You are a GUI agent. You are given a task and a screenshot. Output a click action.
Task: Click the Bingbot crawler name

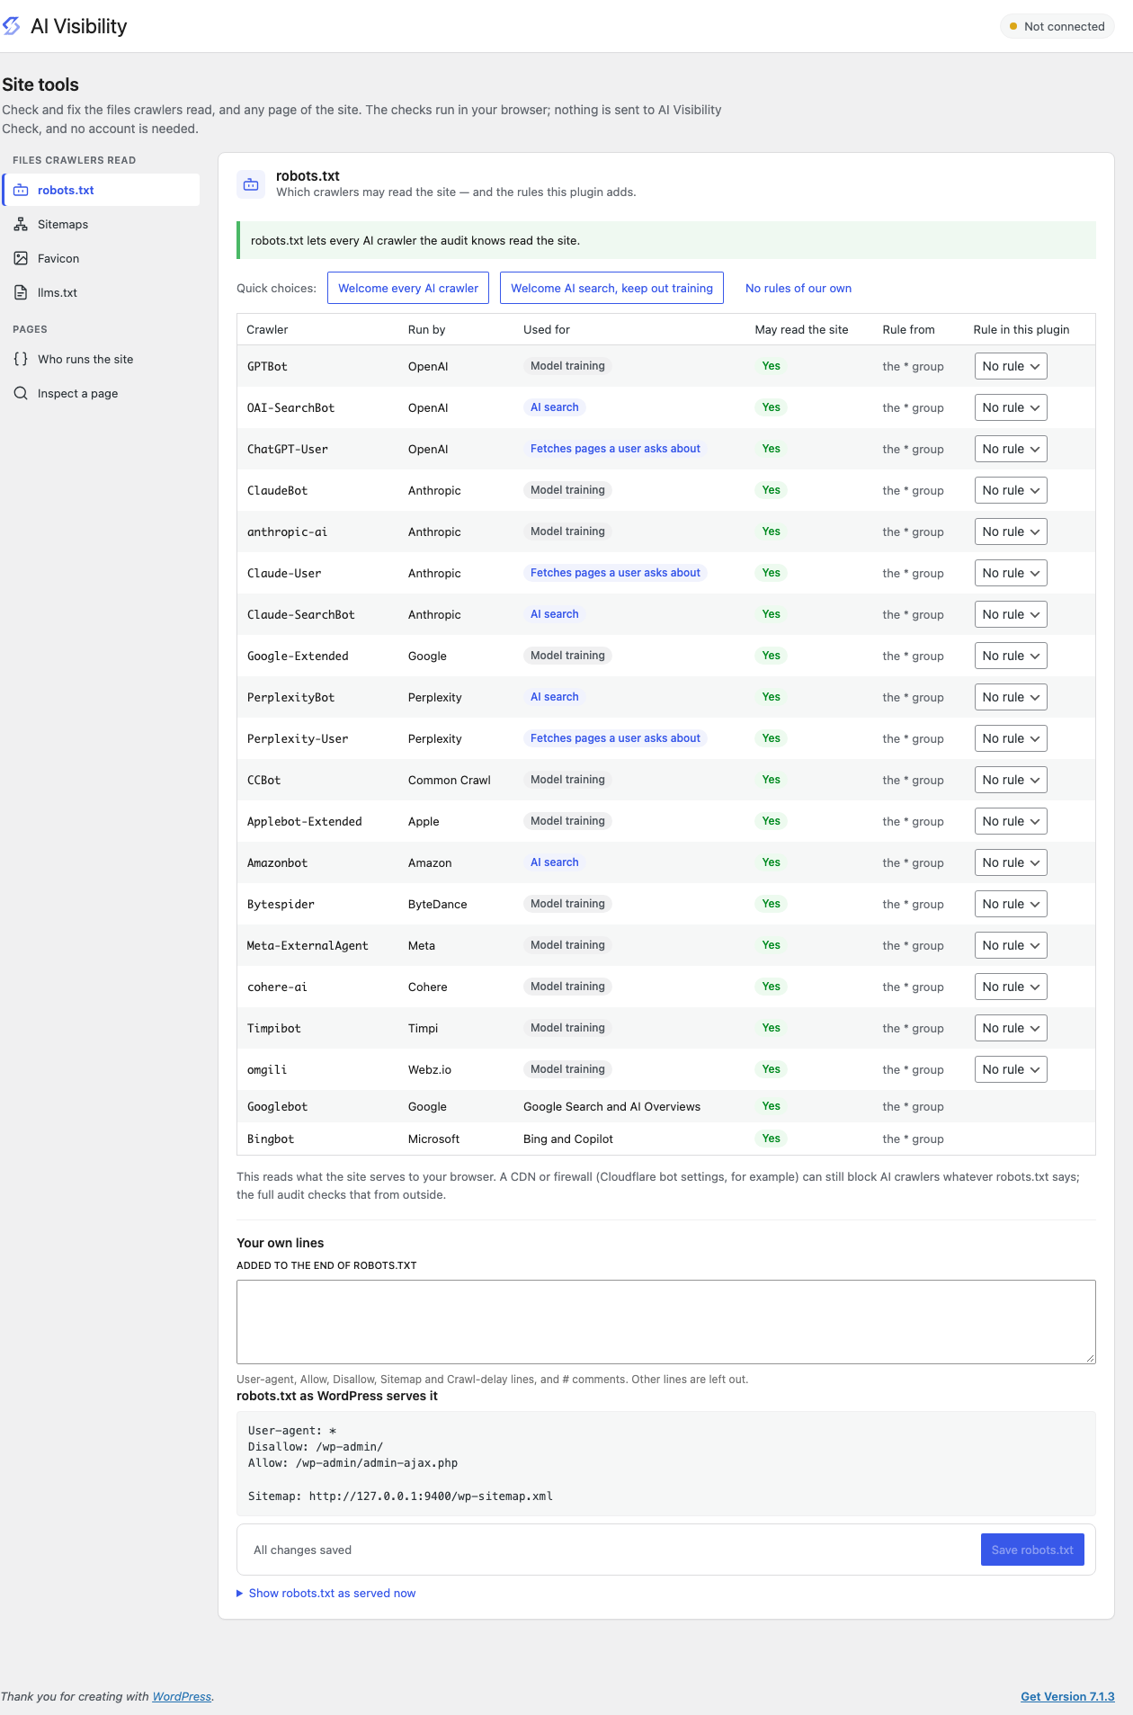click(271, 1139)
